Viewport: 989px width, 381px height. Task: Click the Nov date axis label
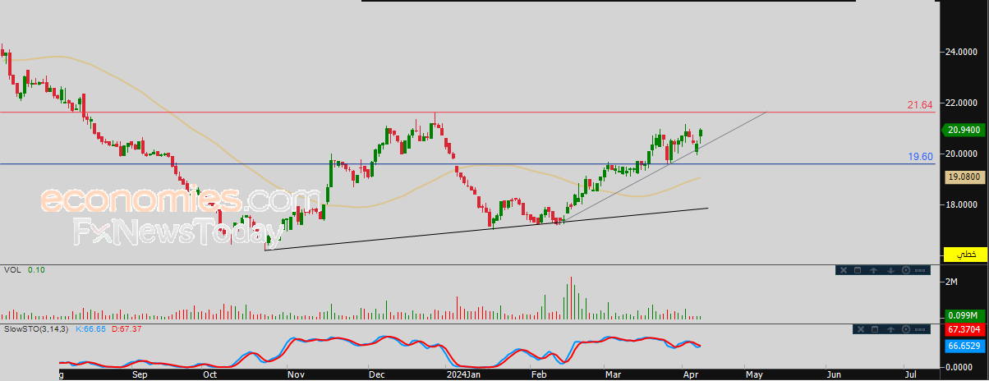[x=297, y=374]
